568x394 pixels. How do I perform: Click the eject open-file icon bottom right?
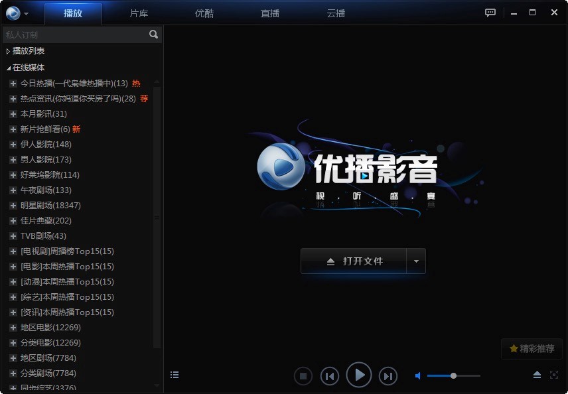pyautogui.click(x=537, y=375)
